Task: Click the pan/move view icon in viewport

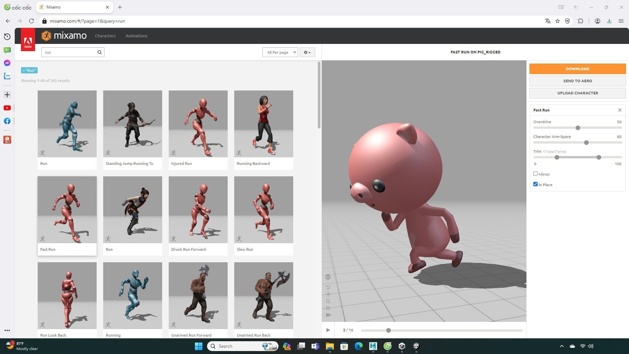Action: (x=328, y=294)
